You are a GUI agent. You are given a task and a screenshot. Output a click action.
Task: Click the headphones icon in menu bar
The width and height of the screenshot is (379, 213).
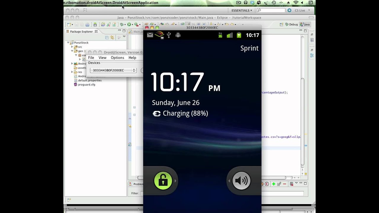[x=245, y=3]
